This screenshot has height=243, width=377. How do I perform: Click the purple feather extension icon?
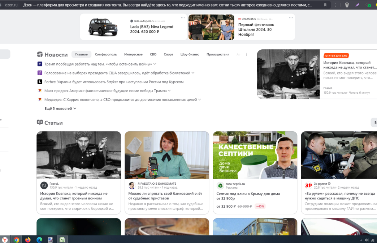tap(357, 5)
